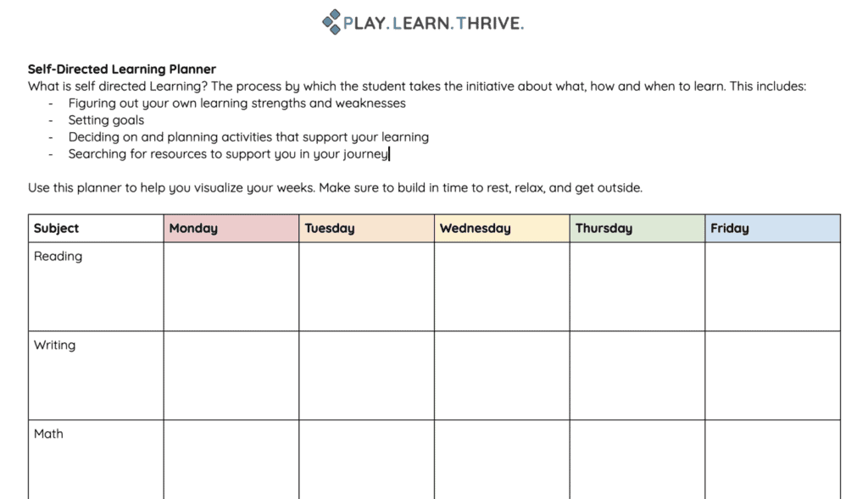Click the empty Reading cell under Monday
Screen dimensions: 868x499
(x=231, y=287)
